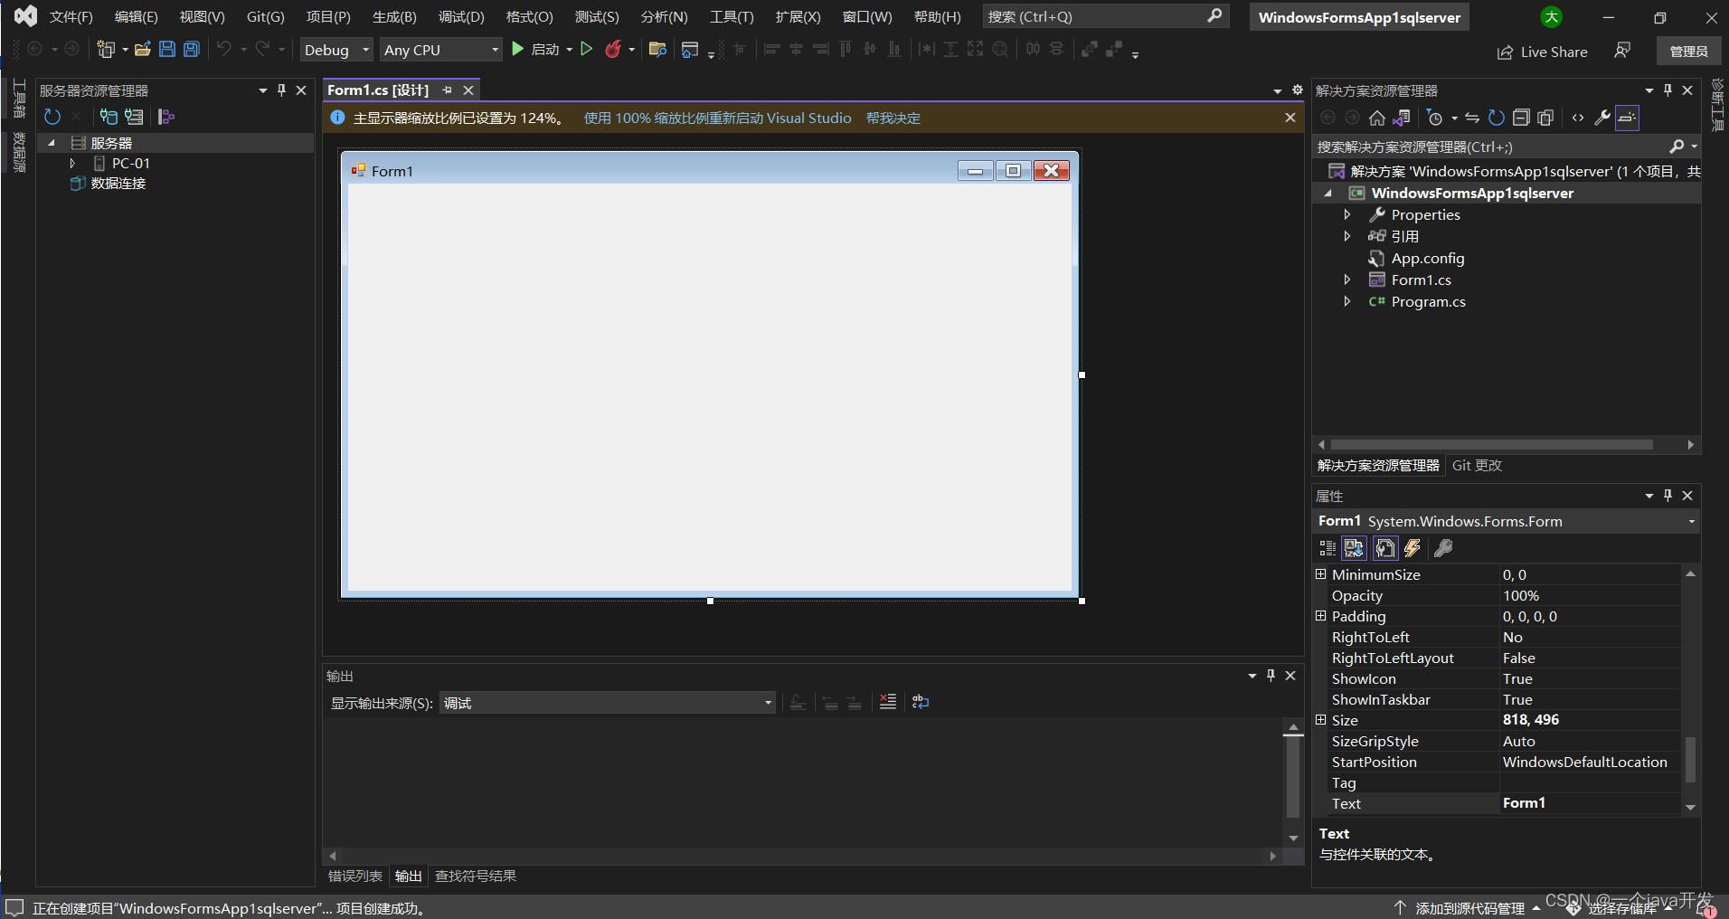This screenshot has width=1729, height=919.
Task: Open the Connect to Database icon
Action: [x=109, y=116]
